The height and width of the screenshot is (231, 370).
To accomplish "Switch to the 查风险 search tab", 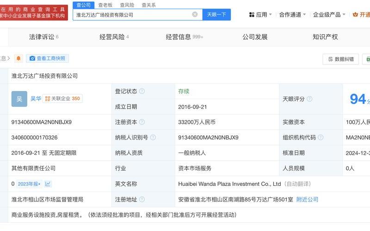I will point(127,5).
